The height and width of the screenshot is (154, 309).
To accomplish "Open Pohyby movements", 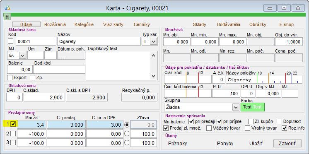I will point(225,144).
